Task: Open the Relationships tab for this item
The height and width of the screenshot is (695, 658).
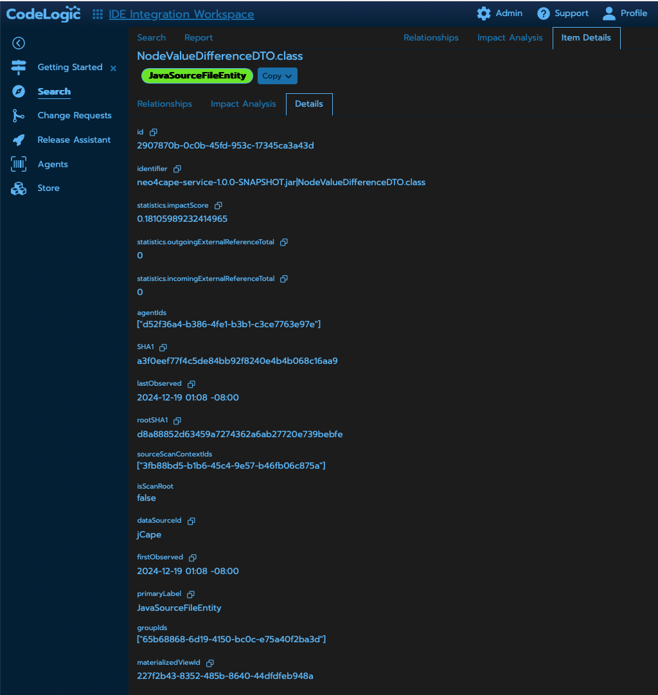Action: 164,104
